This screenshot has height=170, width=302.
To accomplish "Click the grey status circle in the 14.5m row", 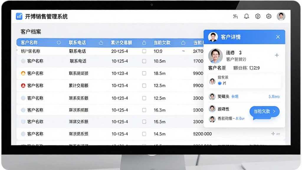I will pos(23,134).
